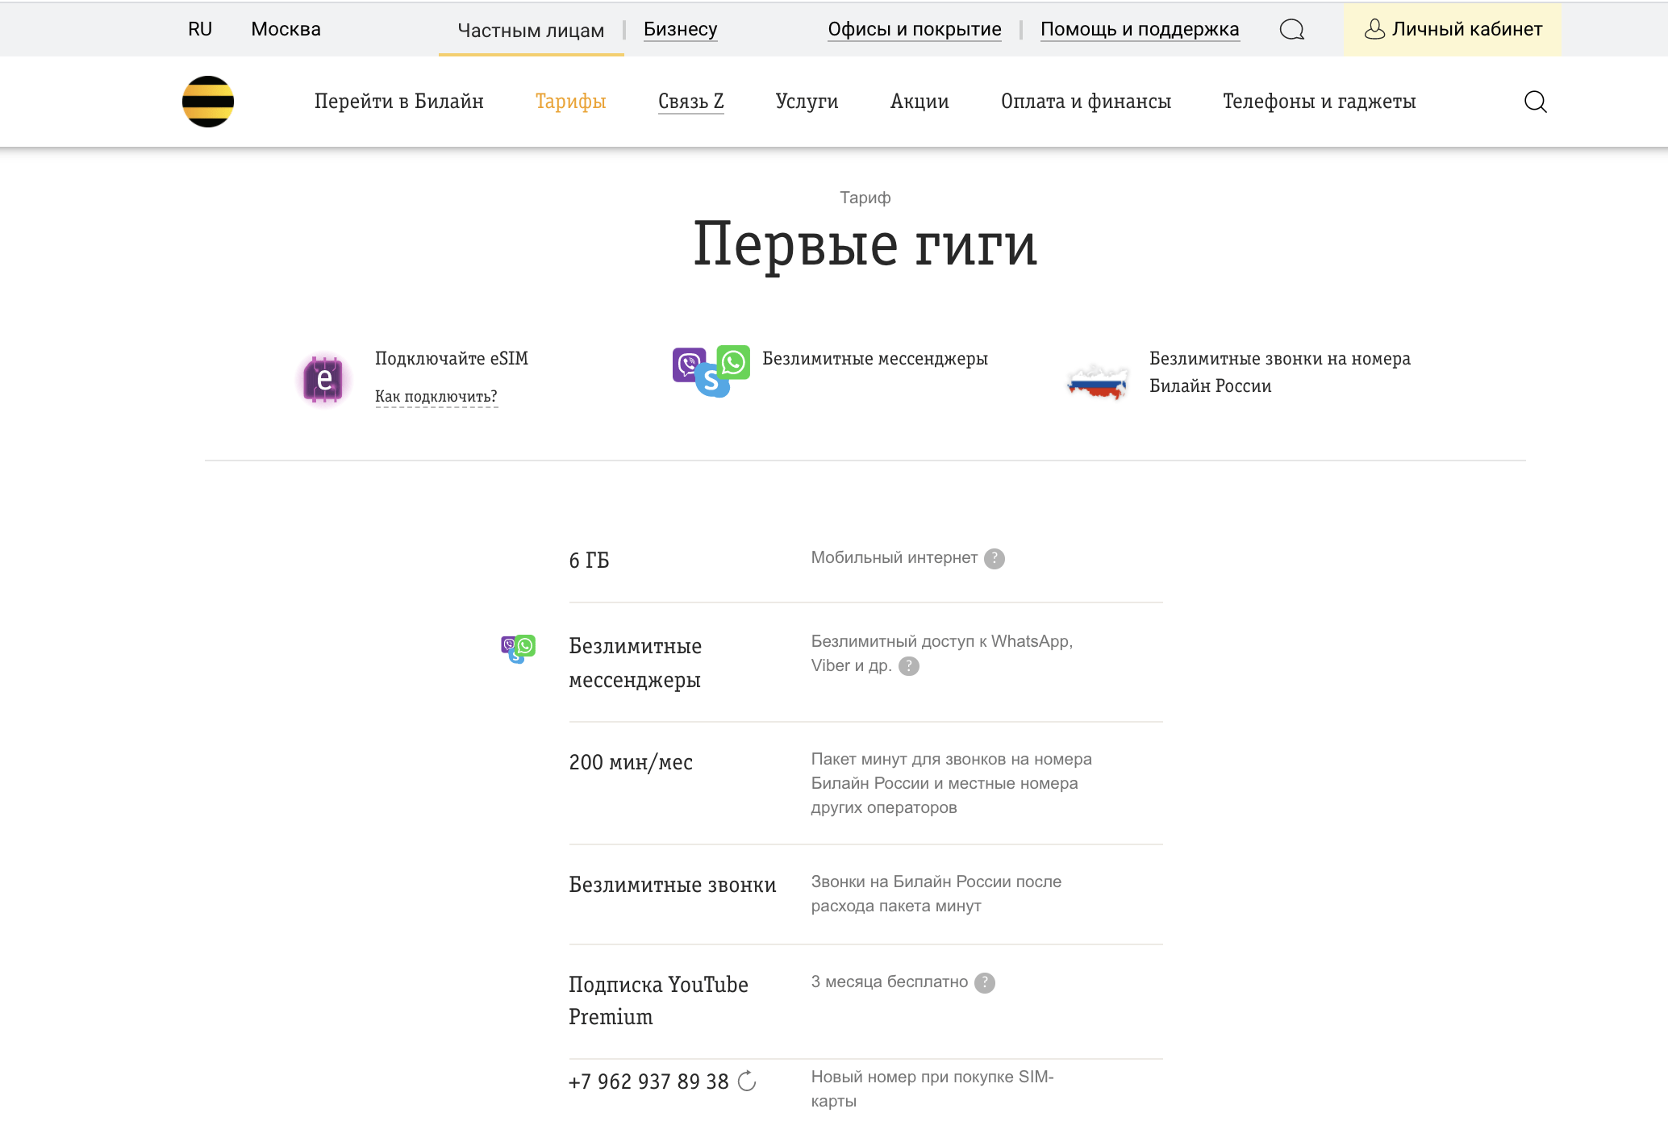
Task: Open the "Москва" region selector
Action: (286, 29)
